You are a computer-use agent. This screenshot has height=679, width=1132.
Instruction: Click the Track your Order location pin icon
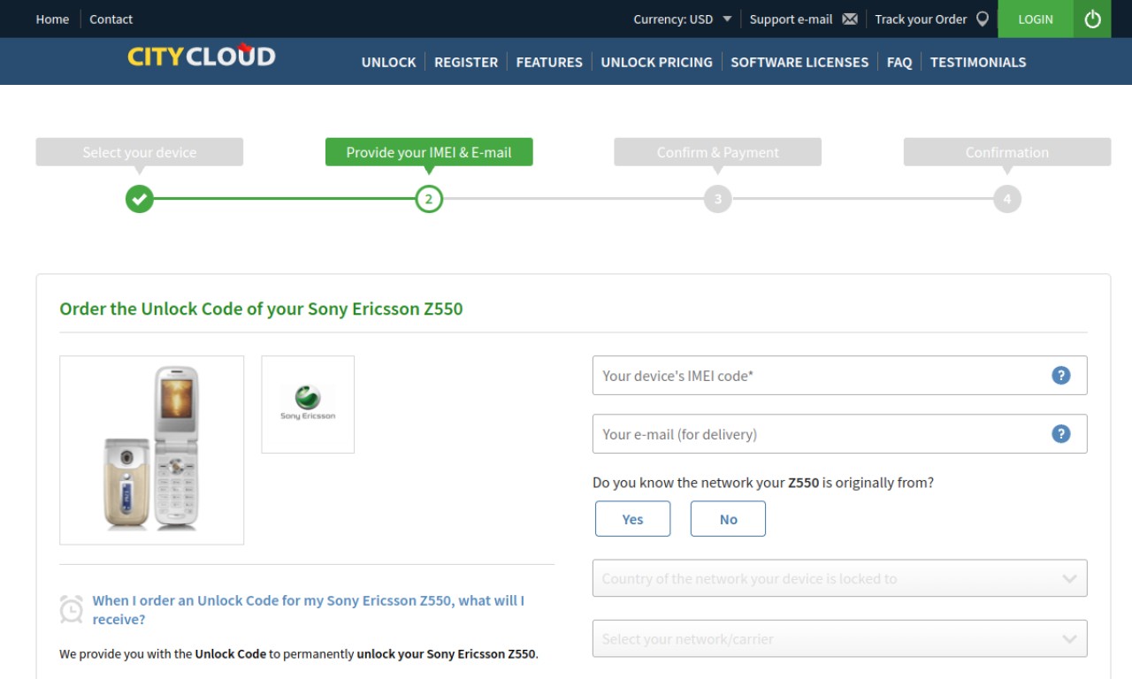[982, 19]
